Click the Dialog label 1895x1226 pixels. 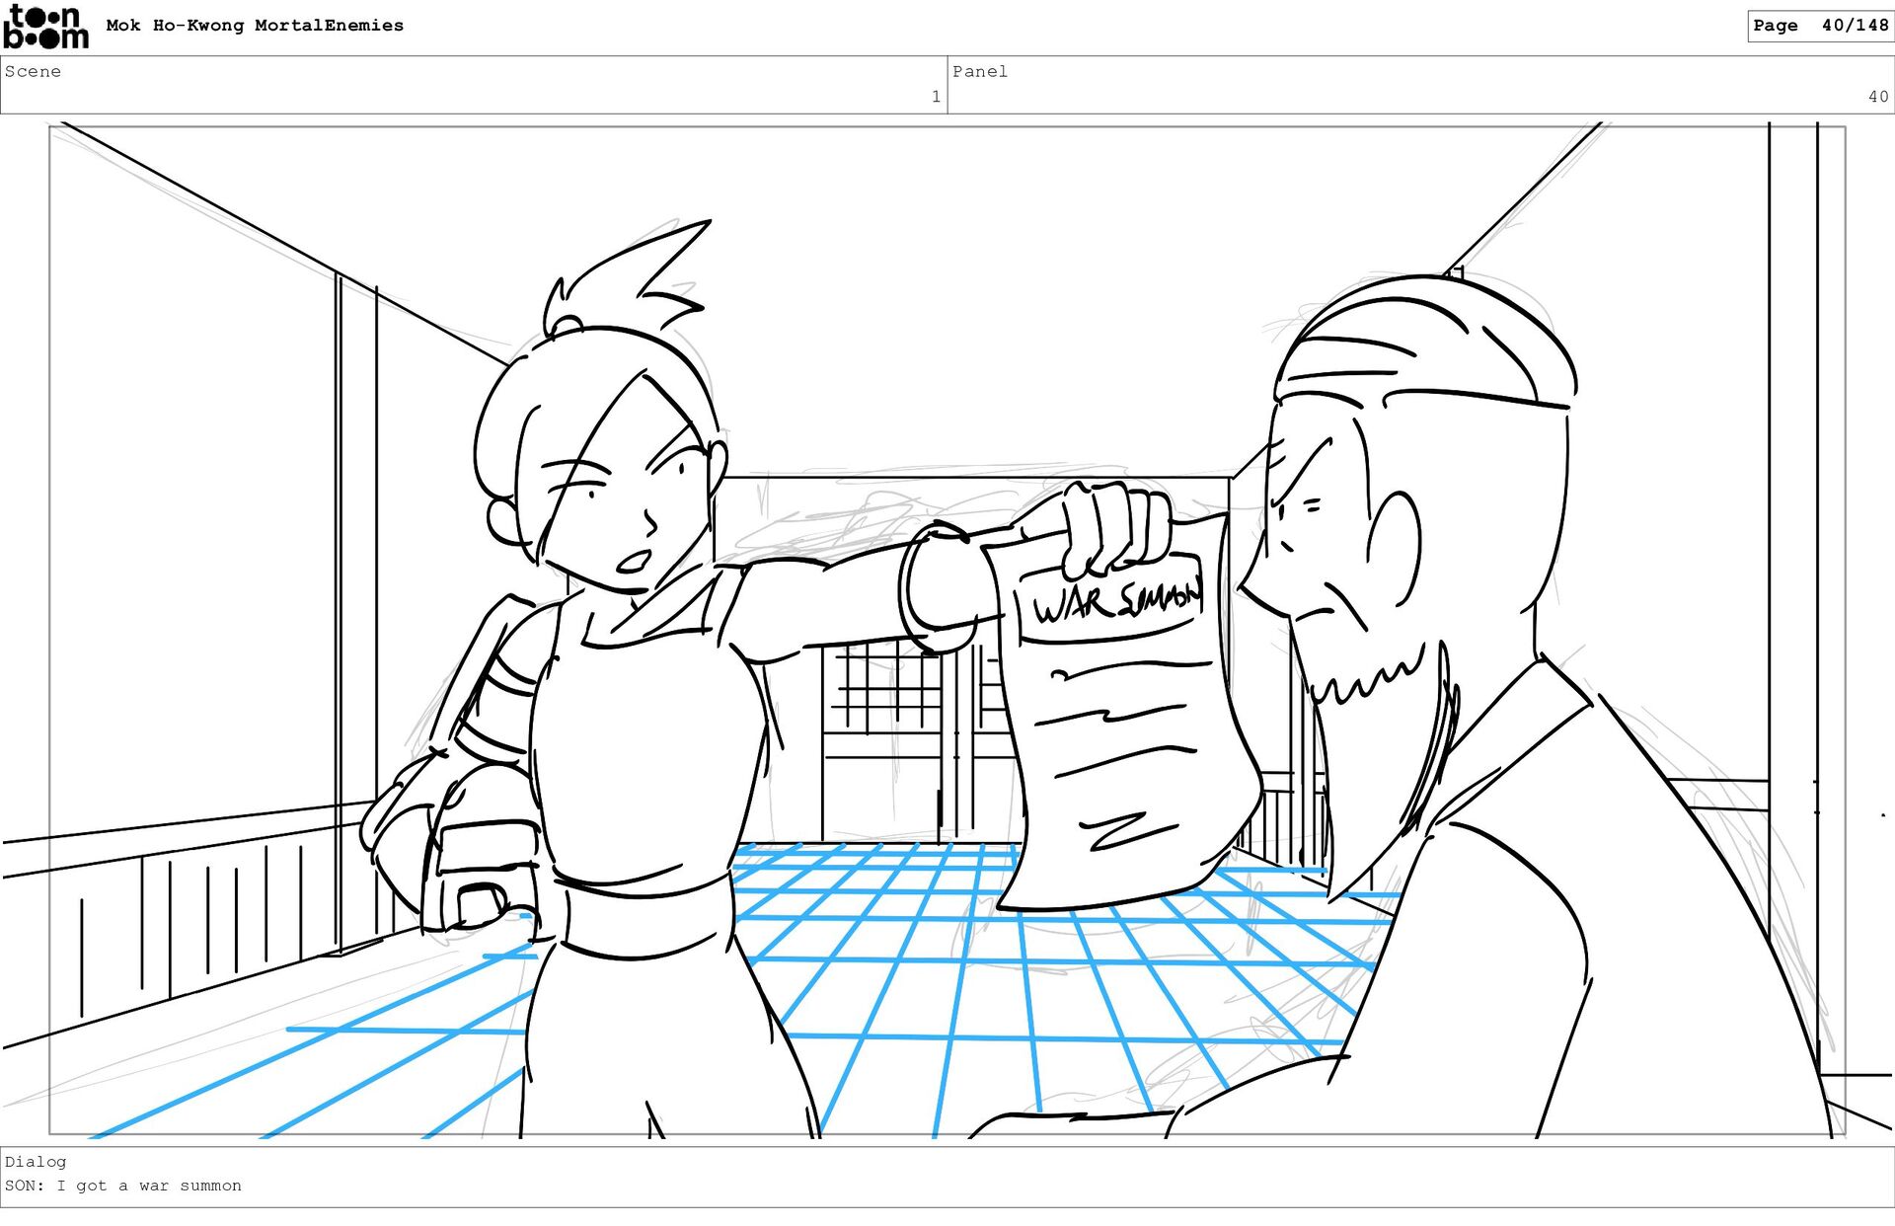coord(36,1162)
